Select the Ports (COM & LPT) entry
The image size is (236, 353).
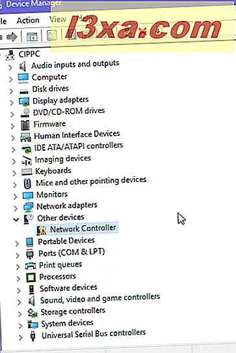pyautogui.click(x=72, y=253)
